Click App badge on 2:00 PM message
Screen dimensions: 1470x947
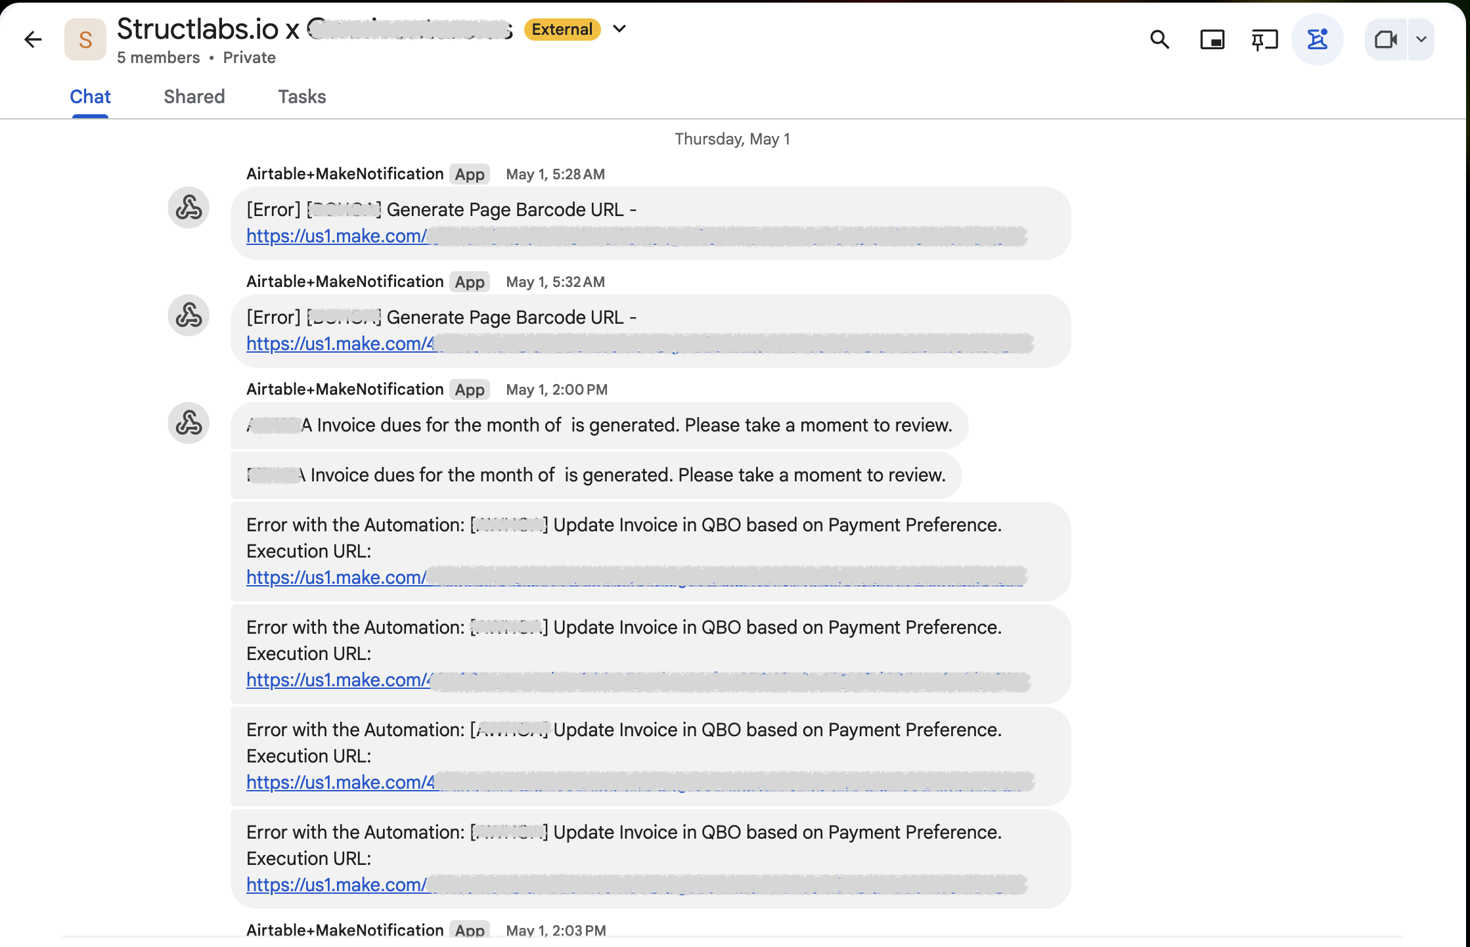click(x=470, y=390)
